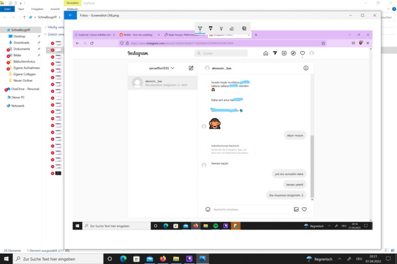Click the DEU language indicator
The height and width of the screenshot is (264, 397).
click(359, 259)
